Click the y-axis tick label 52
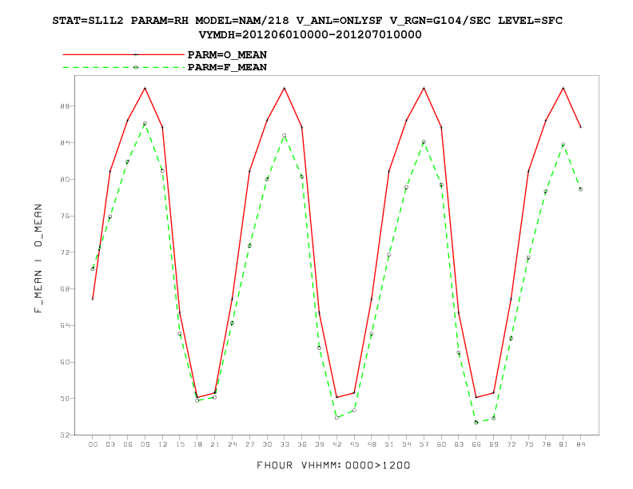 [x=65, y=435]
